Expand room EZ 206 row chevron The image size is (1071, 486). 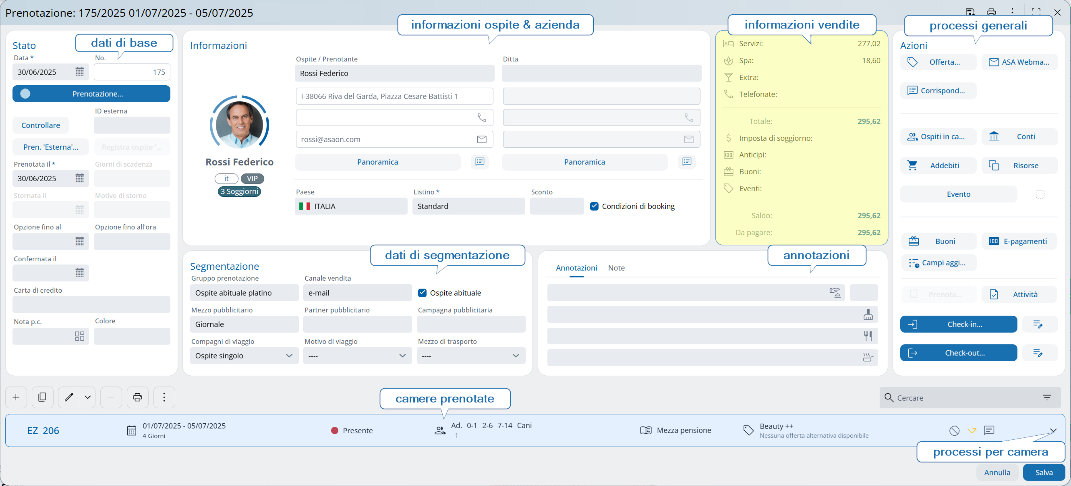1053,430
